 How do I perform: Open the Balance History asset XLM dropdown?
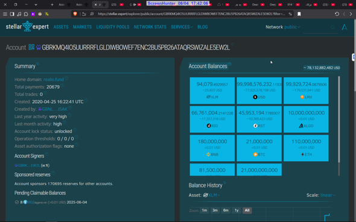pyautogui.click(x=212, y=195)
